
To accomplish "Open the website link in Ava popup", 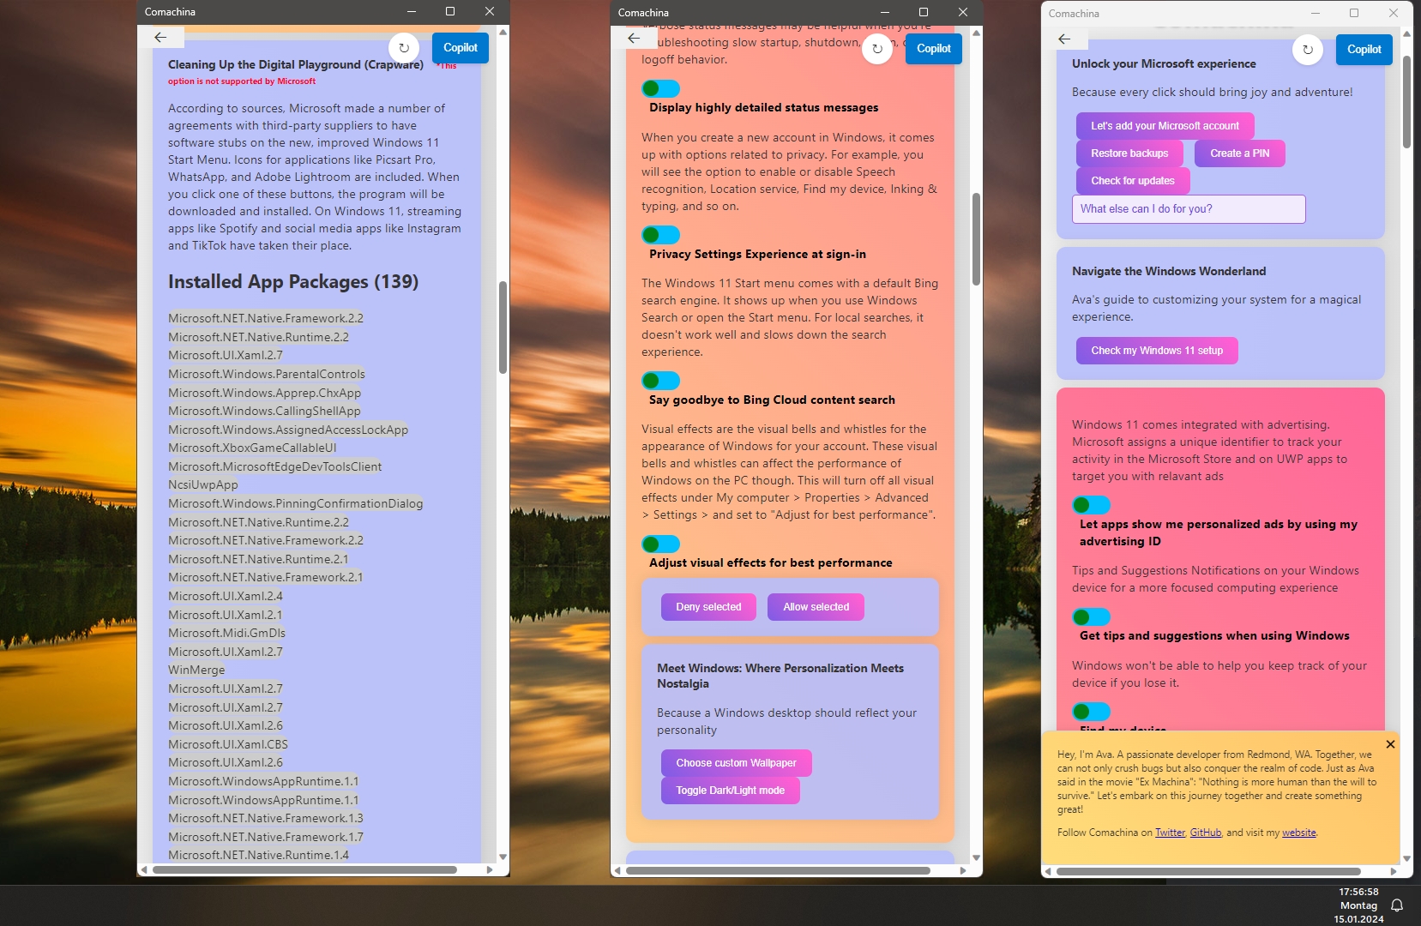I will (x=1298, y=833).
